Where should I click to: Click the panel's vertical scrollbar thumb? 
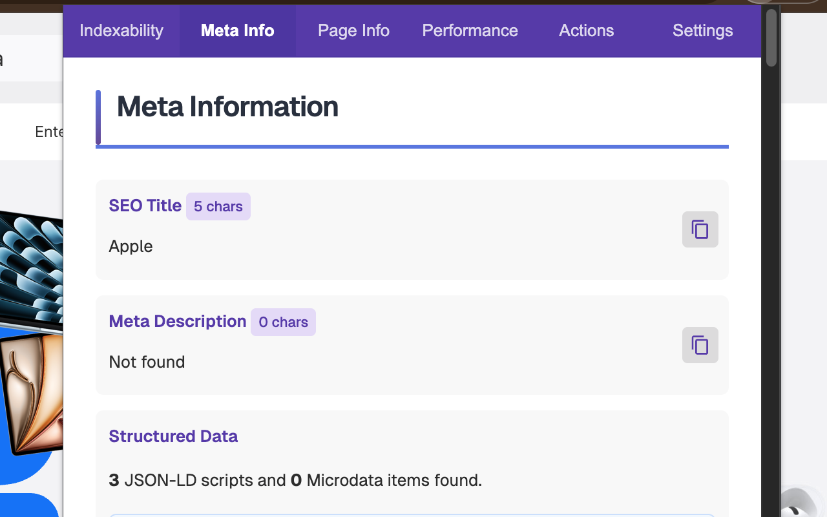click(771, 37)
